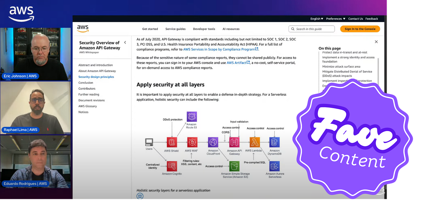444x206 pixels.
Task: Jump to Implement a strong identity and access foundation
Action: pyautogui.click(x=348, y=59)
